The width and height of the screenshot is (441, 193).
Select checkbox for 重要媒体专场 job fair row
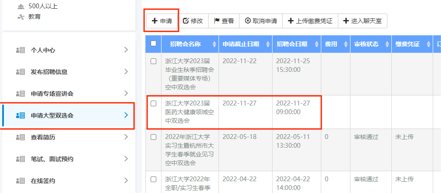[x=153, y=61]
